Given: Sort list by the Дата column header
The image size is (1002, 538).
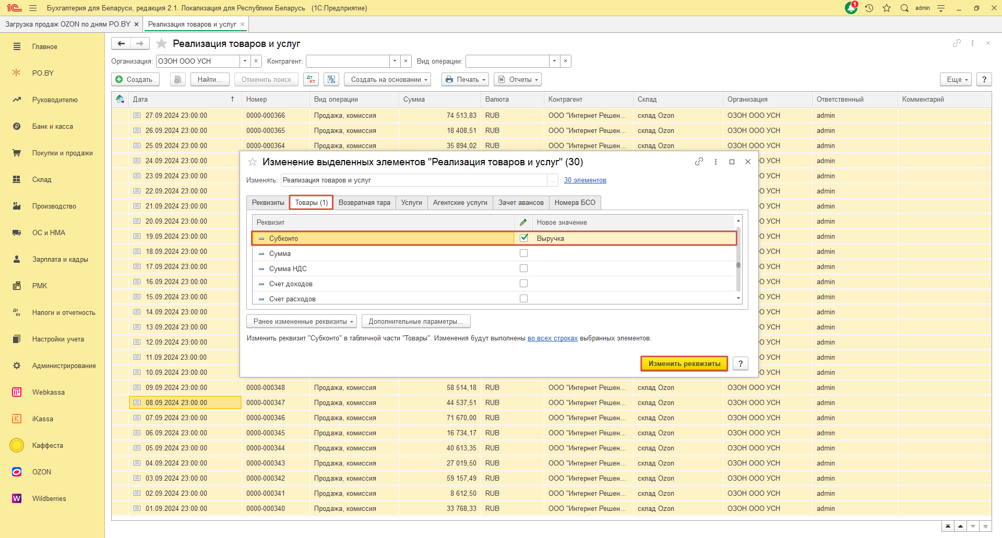Looking at the screenshot, I should 185,99.
